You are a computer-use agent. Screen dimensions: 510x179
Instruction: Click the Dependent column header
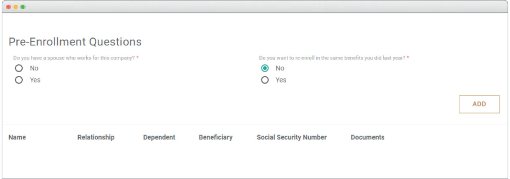(x=159, y=137)
